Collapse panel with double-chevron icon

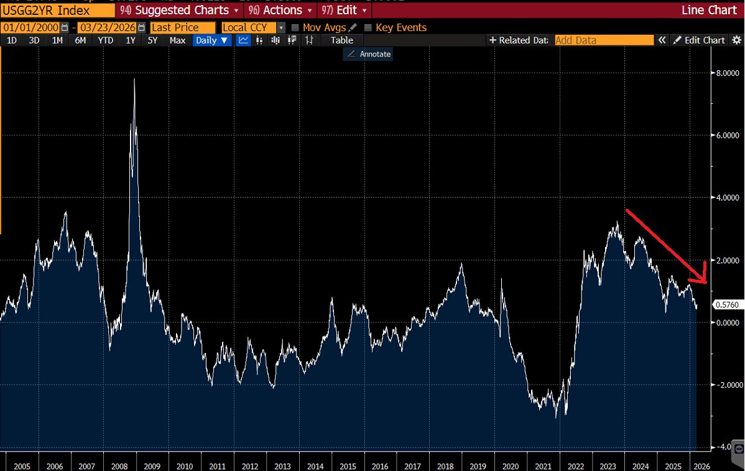coord(662,40)
